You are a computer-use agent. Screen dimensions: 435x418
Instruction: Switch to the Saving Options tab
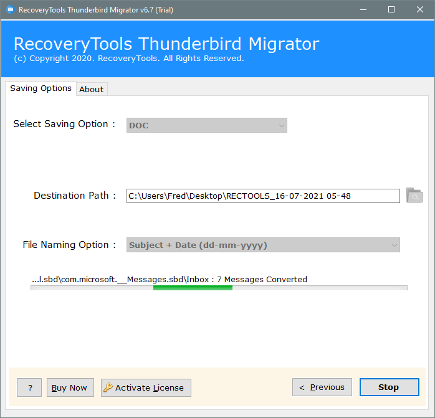tap(41, 88)
